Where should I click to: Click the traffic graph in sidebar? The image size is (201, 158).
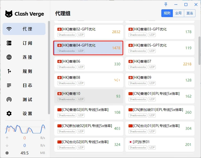(25, 129)
